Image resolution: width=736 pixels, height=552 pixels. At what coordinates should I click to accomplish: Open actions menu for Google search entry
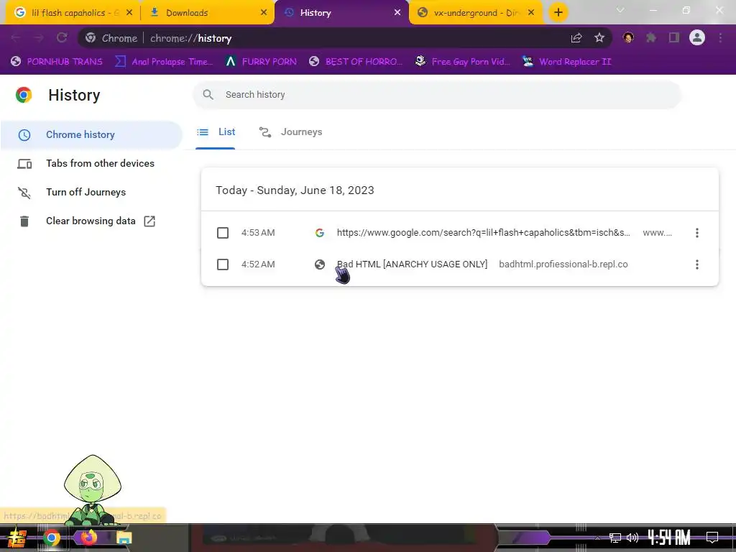click(697, 233)
